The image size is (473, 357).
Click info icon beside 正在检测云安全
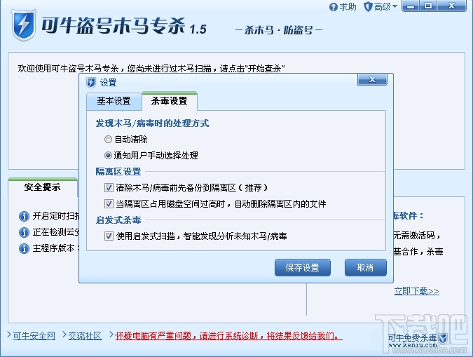pos(24,232)
